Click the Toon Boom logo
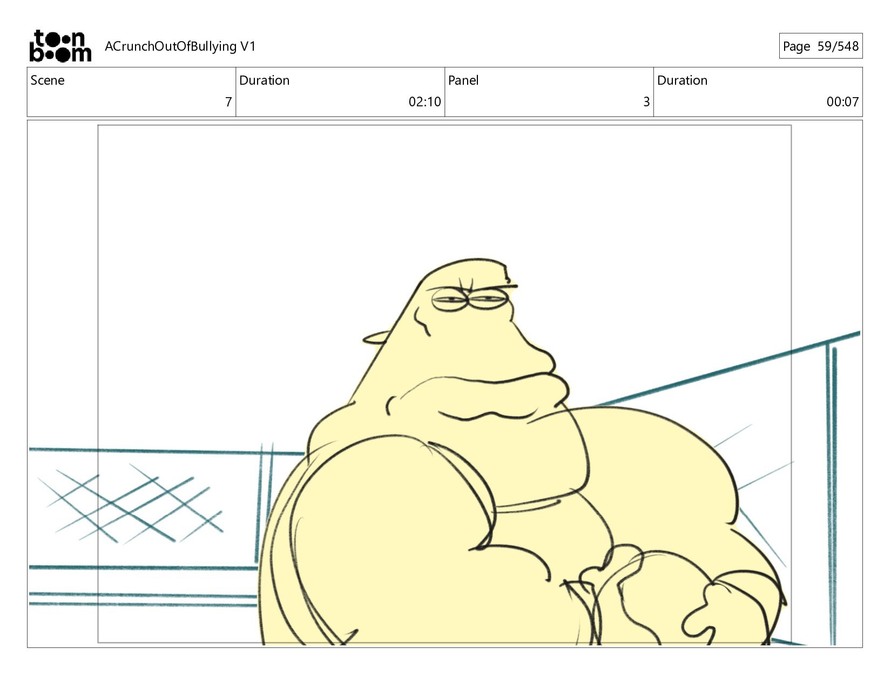The image size is (891, 688). coord(60,46)
